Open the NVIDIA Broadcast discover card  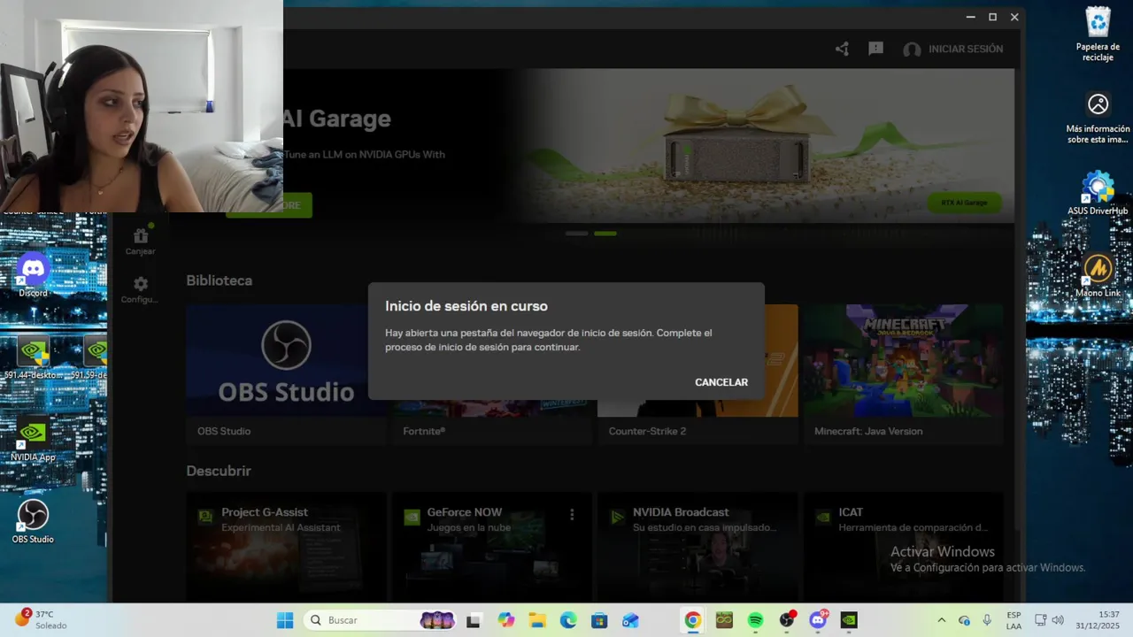click(698, 547)
